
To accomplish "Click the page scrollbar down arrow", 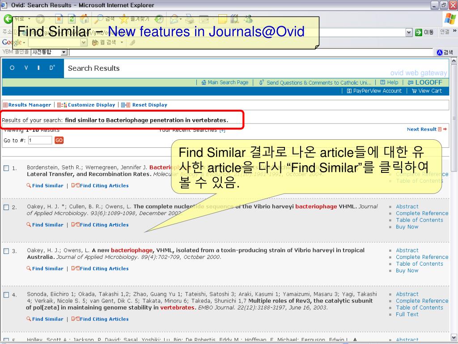I will pos(454,337).
